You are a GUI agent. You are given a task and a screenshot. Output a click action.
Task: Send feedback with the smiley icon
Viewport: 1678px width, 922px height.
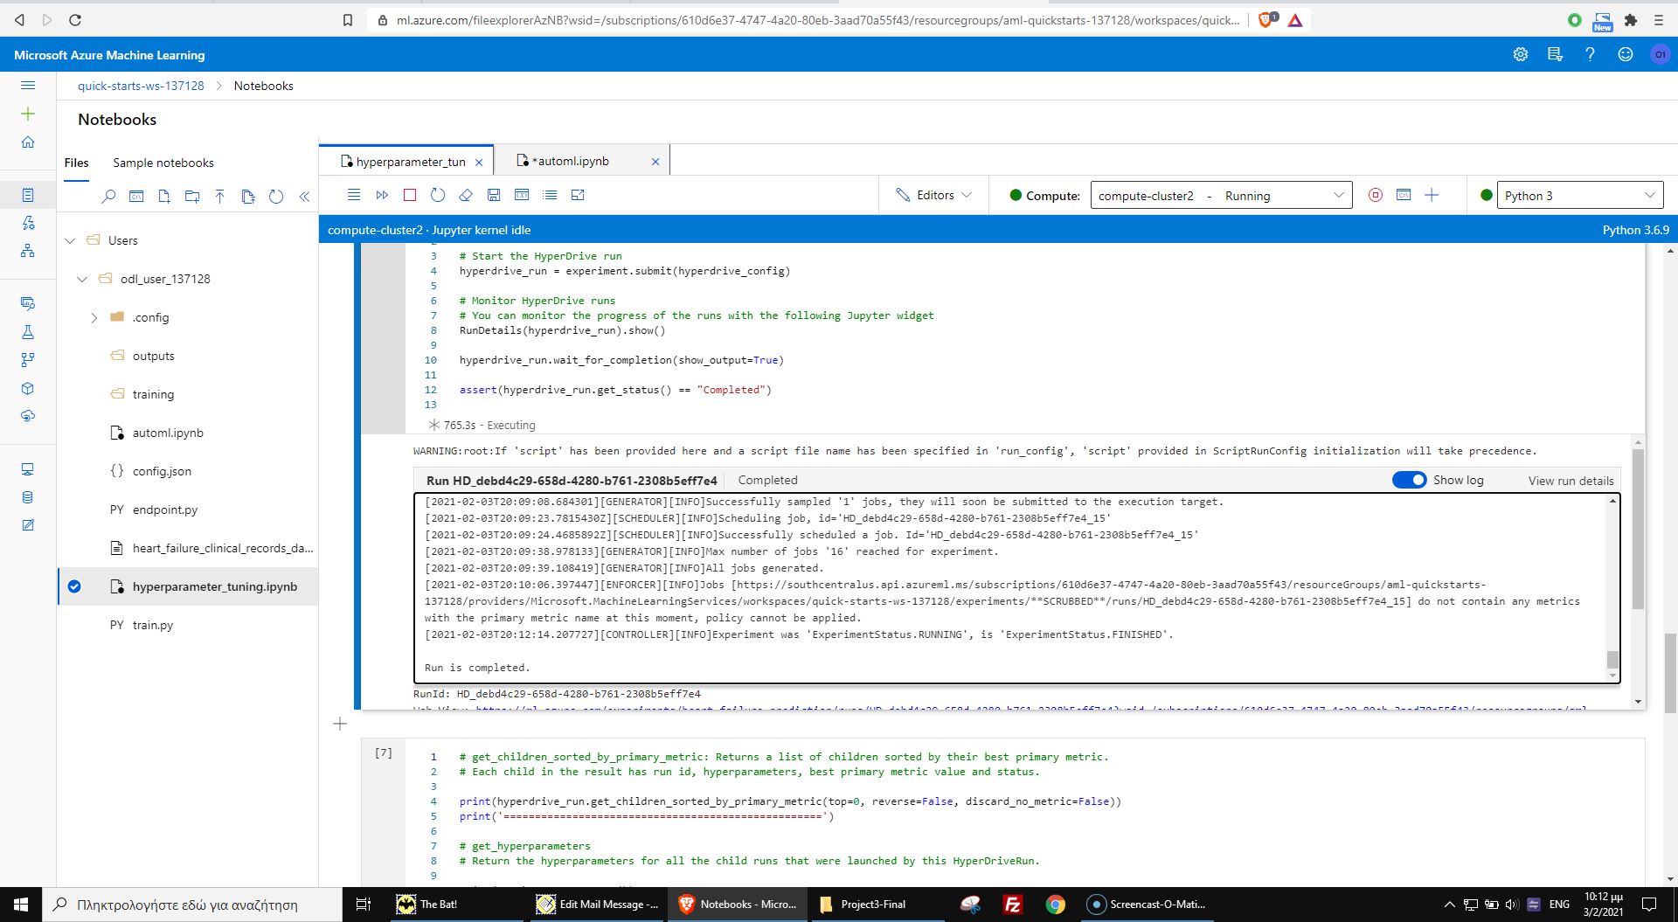click(x=1626, y=54)
